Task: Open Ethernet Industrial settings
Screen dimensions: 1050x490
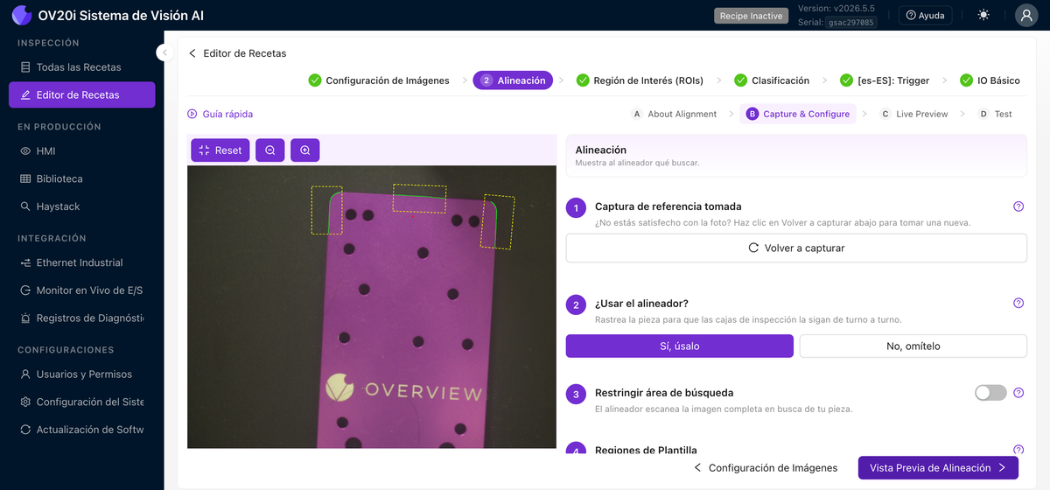Action: tap(81, 262)
